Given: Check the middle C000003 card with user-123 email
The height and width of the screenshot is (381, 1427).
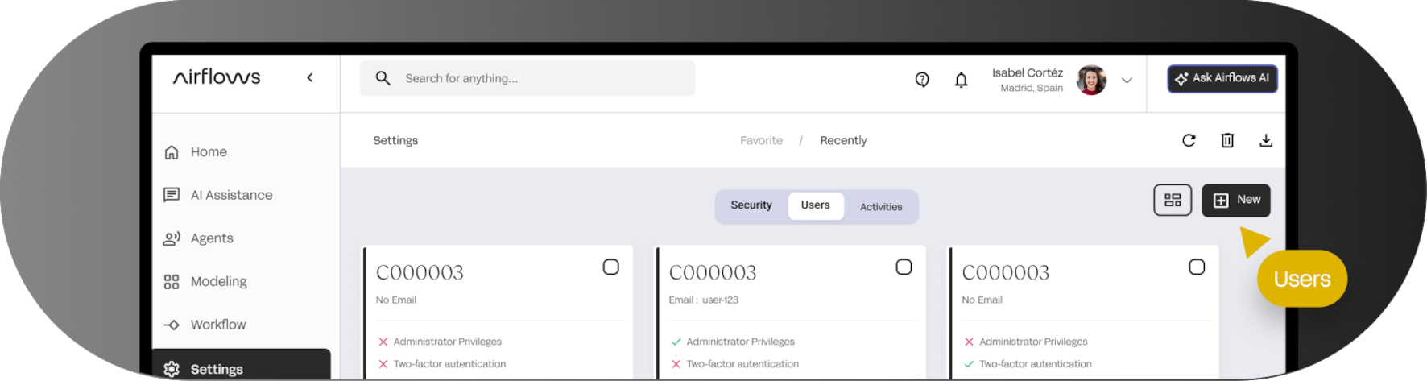Looking at the screenshot, I should tap(904, 267).
